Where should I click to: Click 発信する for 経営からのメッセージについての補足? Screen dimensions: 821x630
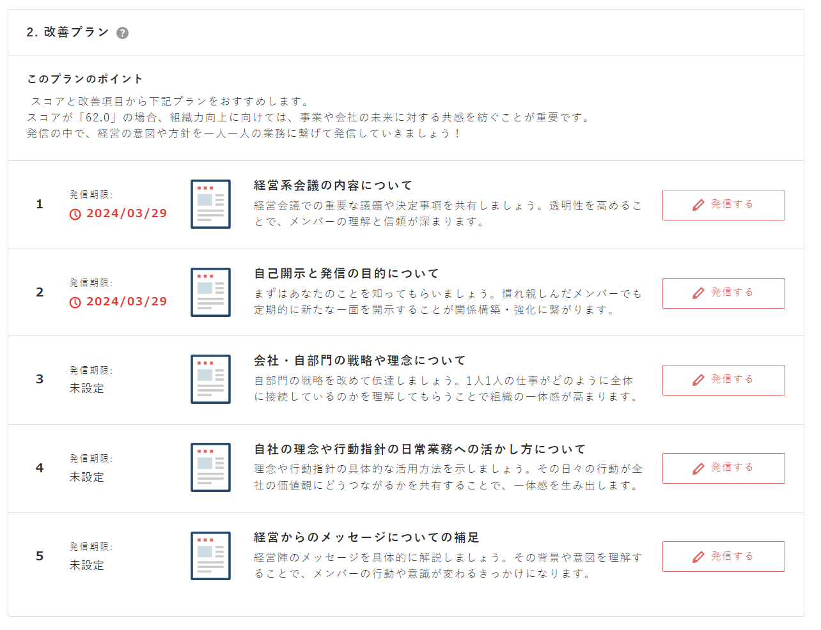tap(723, 557)
